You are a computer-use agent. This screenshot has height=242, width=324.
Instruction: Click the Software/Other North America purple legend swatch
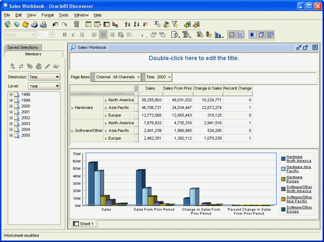[x=283, y=189]
